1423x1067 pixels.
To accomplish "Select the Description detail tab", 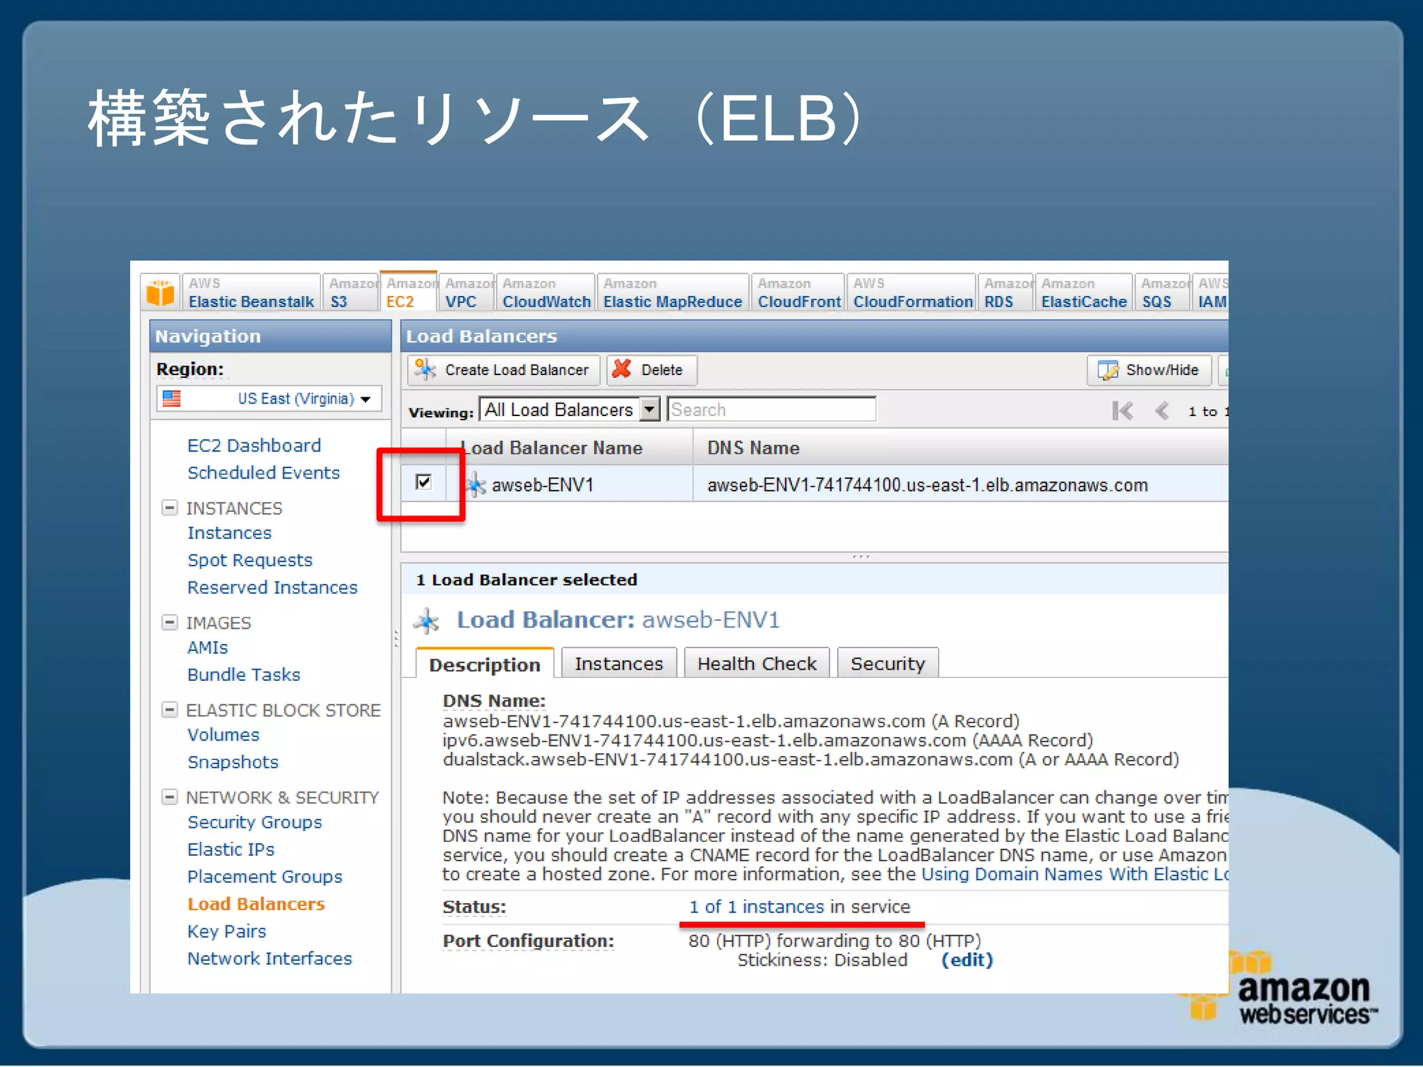I will click(x=485, y=664).
